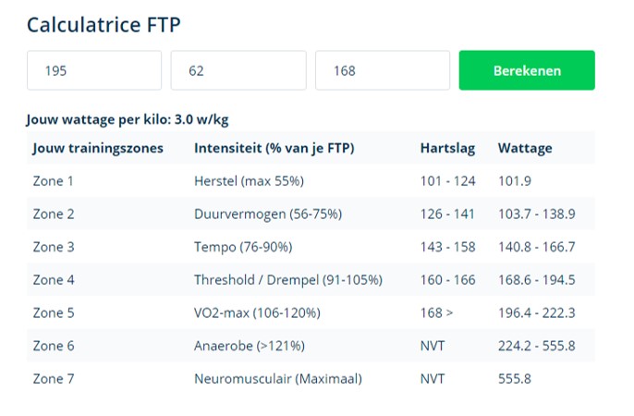This screenshot has width=634, height=416.
Task: Click the 168.6 - 194.5 wattage value
Action: (536, 280)
